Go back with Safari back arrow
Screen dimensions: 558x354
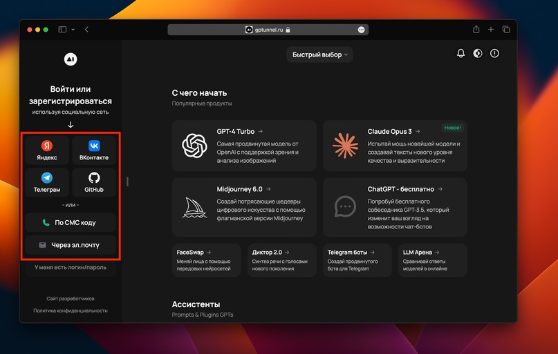[86, 30]
